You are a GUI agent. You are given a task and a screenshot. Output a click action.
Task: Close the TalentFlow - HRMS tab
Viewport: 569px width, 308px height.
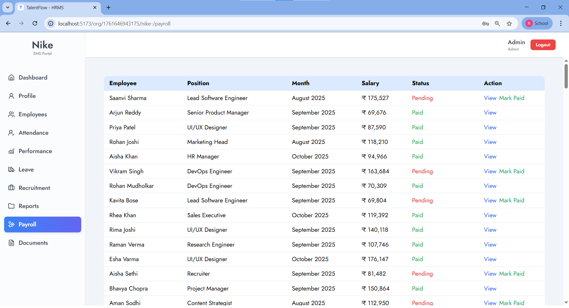(x=95, y=7)
